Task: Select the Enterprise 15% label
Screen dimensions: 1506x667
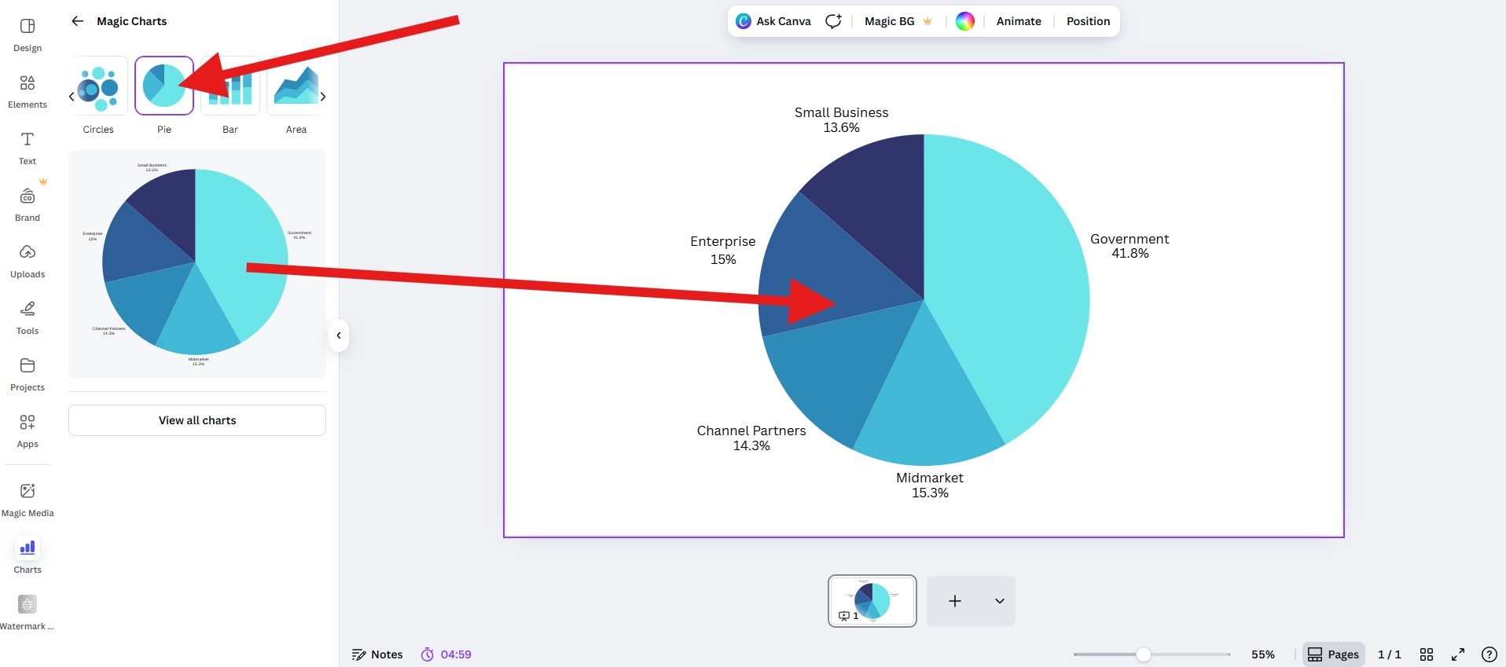Action: pos(723,251)
